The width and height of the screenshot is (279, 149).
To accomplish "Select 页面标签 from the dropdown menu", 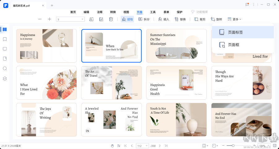I will tap(243, 32).
